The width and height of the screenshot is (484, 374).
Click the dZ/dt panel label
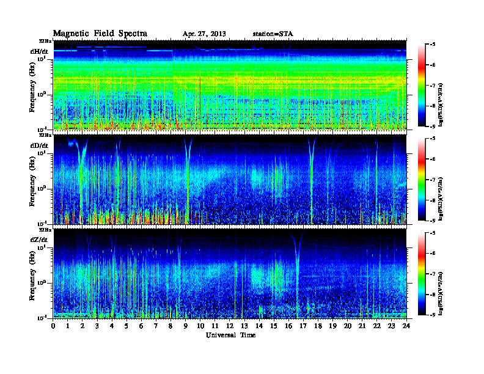39,240
